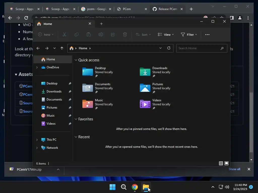Select Release PCem Chrome tab
The height and width of the screenshot is (193, 258).
pyautogui.click(x=168, y=9)
